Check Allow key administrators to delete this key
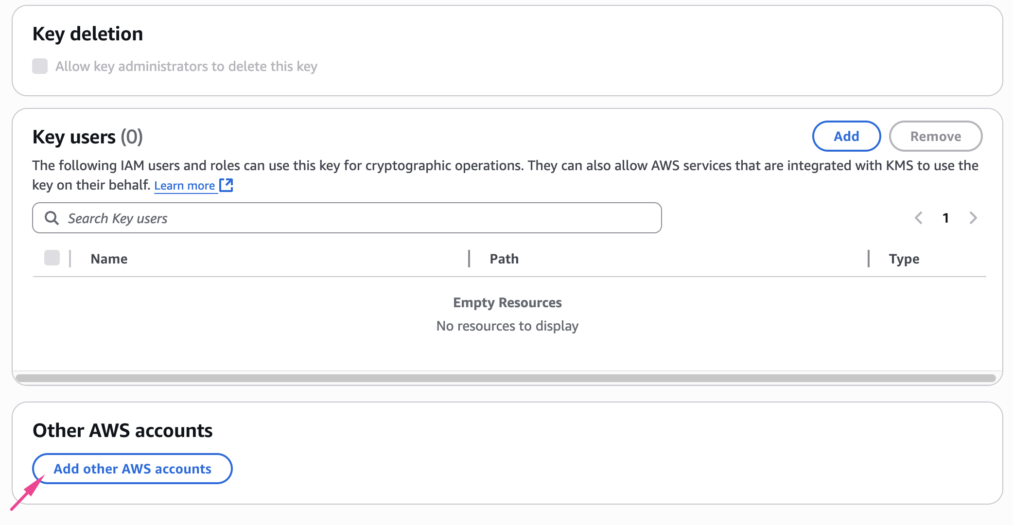 (x=40, y=66)
